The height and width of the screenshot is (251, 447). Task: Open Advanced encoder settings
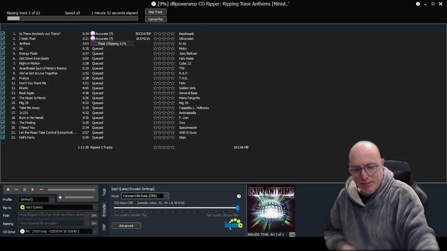126,226
